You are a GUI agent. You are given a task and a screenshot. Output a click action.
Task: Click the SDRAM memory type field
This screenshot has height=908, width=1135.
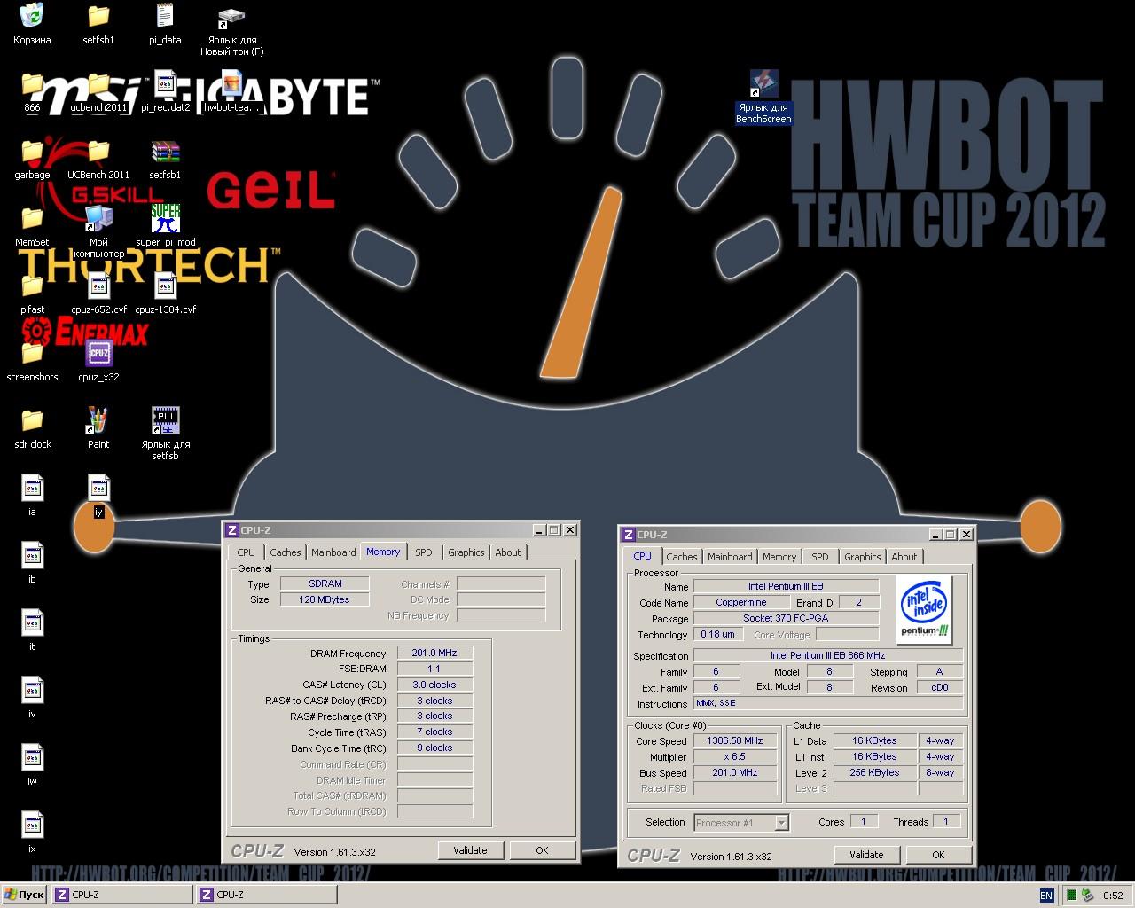click(325, 583)
